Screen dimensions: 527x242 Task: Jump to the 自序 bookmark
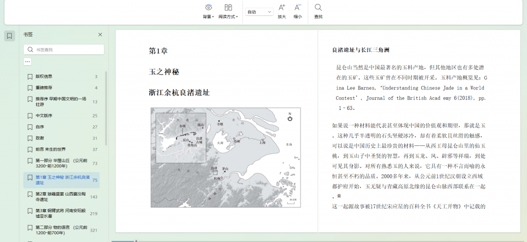pos(40,127)
